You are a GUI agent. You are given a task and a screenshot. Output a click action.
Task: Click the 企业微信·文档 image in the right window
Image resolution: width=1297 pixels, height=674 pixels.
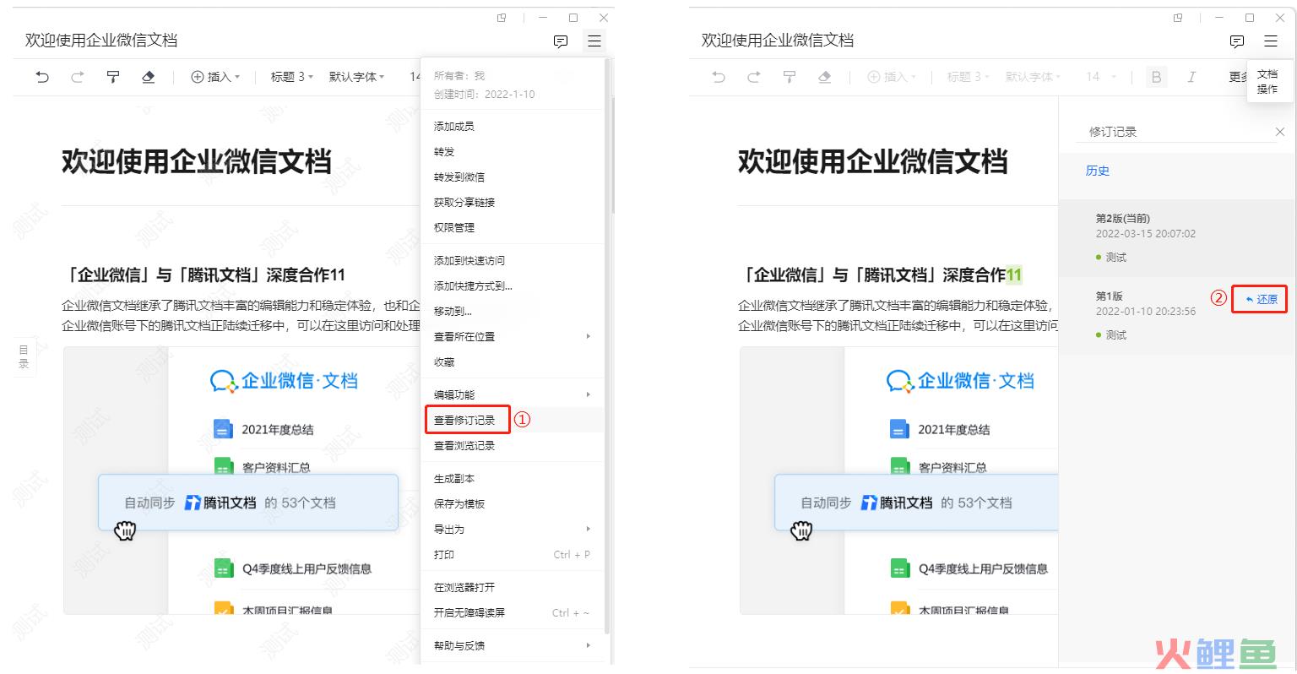[x=899, y=481]
